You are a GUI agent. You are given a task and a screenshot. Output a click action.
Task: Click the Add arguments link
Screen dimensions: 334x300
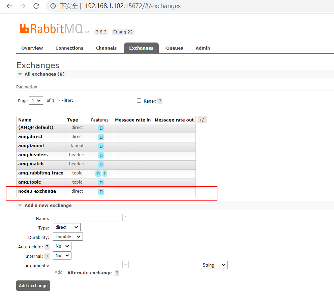(x=58, y=272)
